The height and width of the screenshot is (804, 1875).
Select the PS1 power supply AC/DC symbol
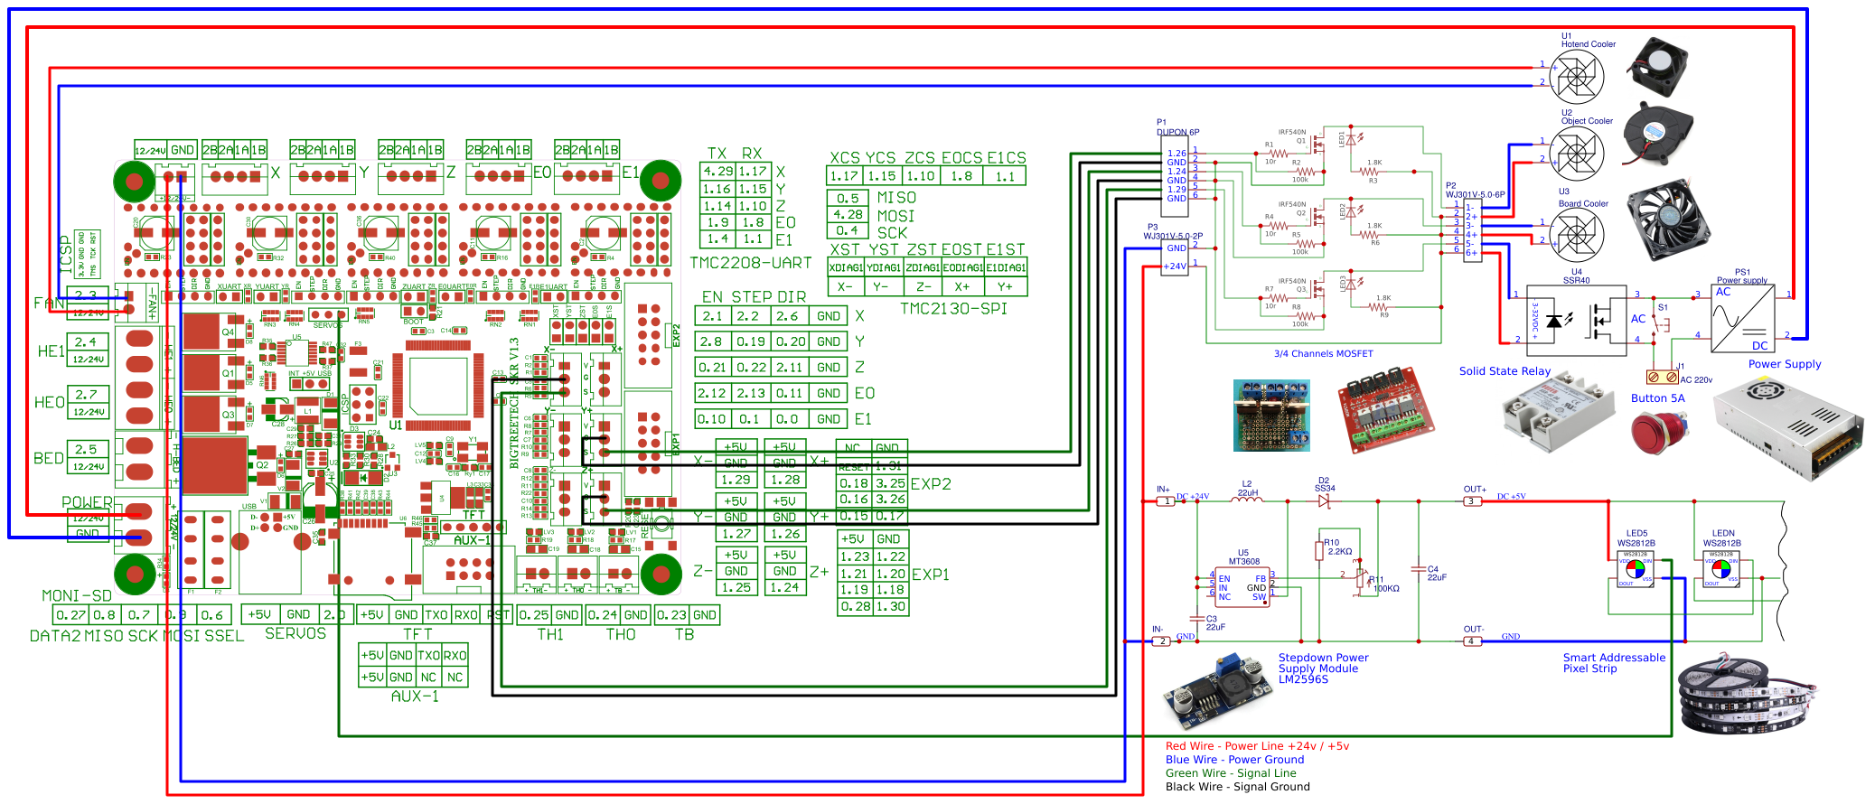coord(1743,320)
